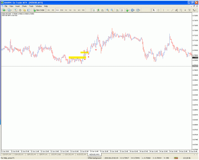Select the M15 timeframe button
This screenshot has height=160, width=199.
pyautogui.click(x=57, y=10)
